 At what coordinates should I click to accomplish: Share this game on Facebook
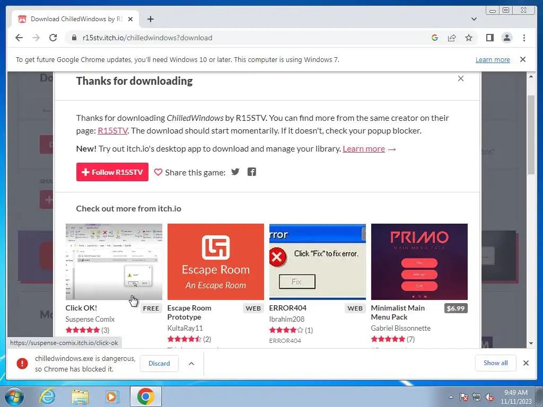pos(252,172)
